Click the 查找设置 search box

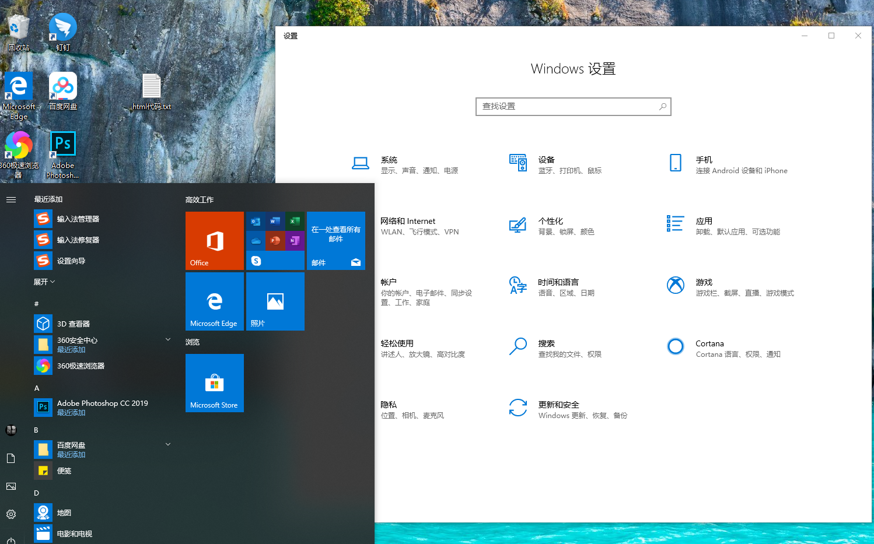pyautogui.click(x=573, y=106)
